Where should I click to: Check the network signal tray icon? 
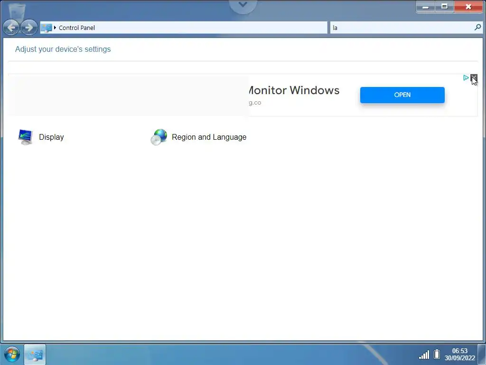click(424, 355)
